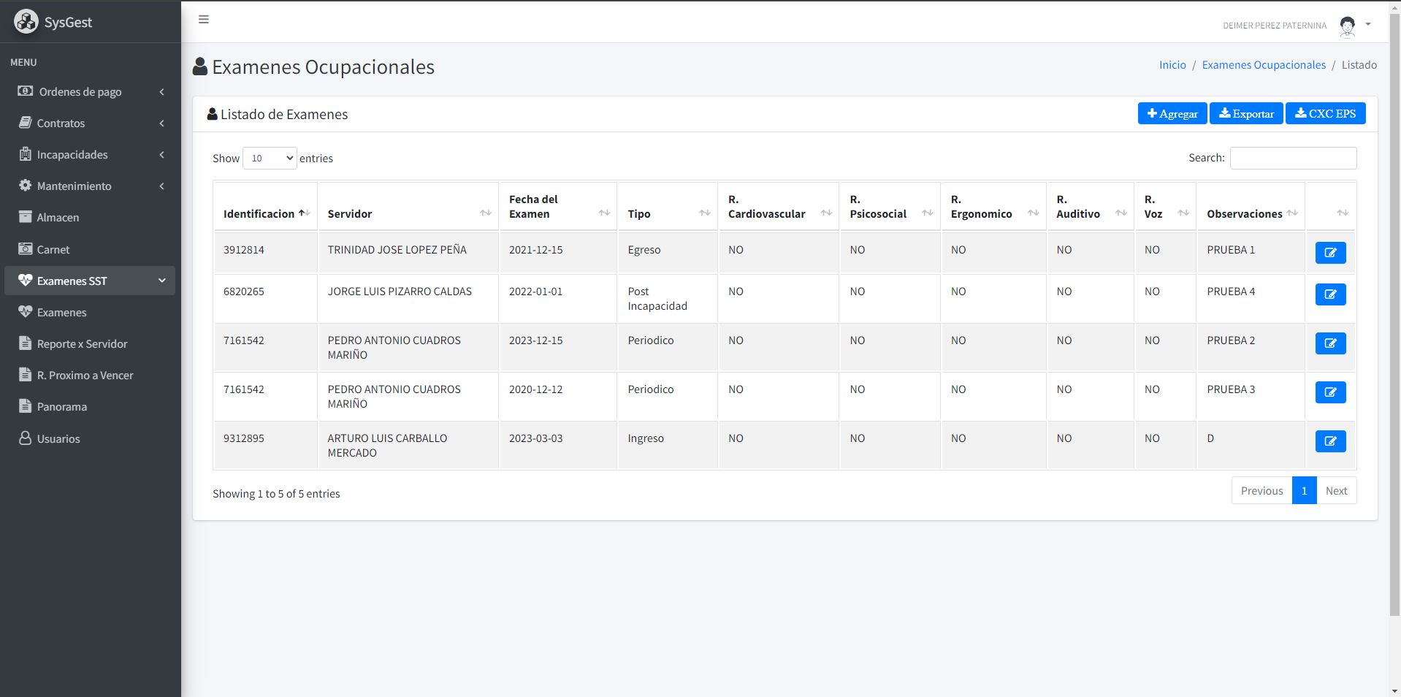Open the entries-per-page dropdown
Screen dimensions: 1401x697
pyautogui.click(x=270, y=159)
